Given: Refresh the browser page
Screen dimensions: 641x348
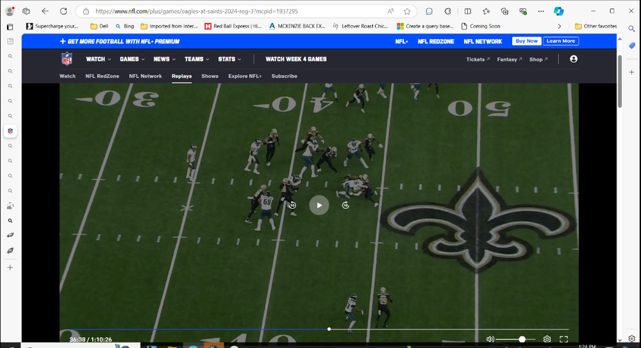Looking at the screenshot, I should pos(63,11).
